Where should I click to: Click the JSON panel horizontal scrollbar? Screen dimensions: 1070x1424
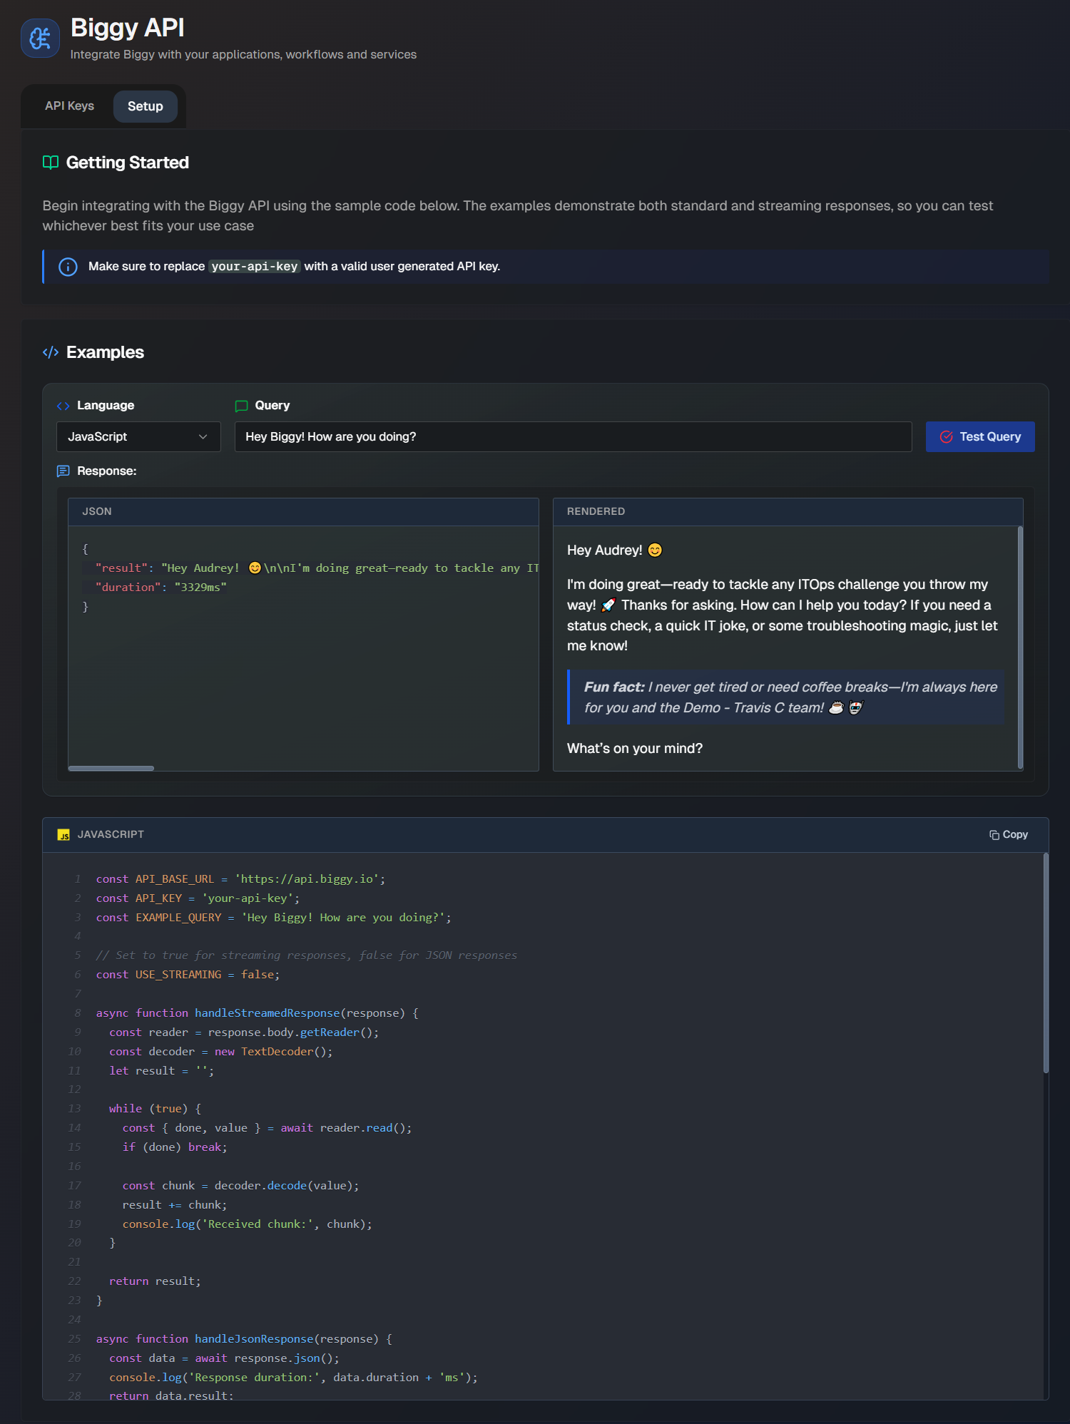[x=111, y=768]
